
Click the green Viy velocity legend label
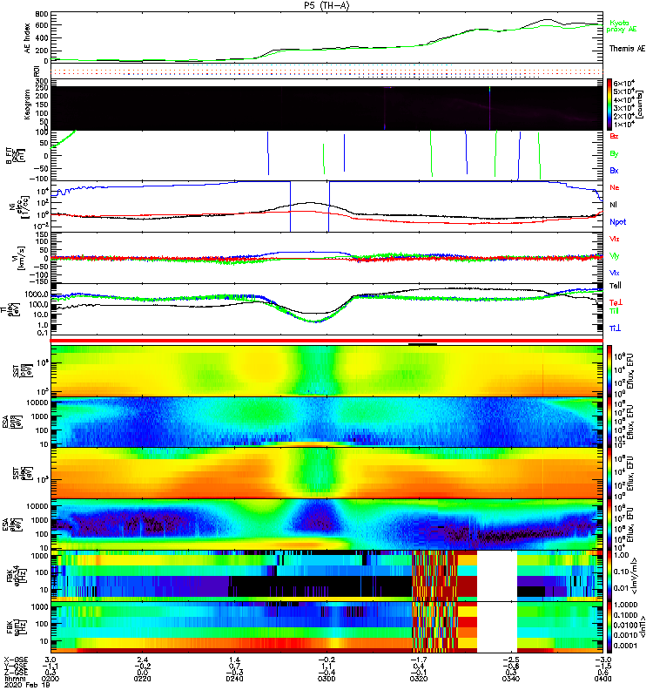(x=615, y=255)
